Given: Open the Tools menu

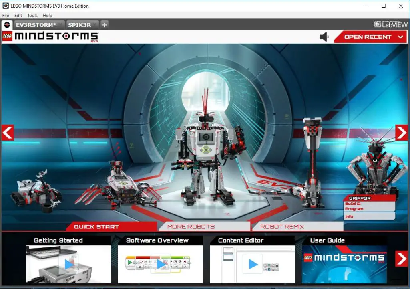Looking at the screenshot, I should (x=32, y=16).
